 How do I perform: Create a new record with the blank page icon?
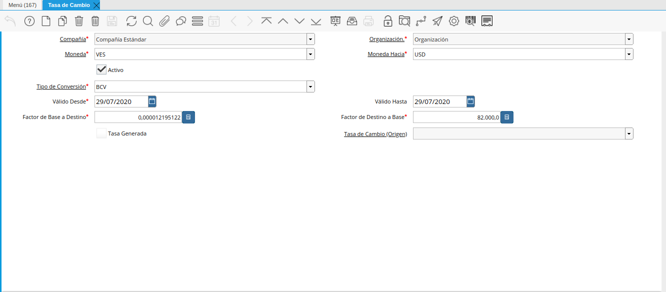coord(46,21)
